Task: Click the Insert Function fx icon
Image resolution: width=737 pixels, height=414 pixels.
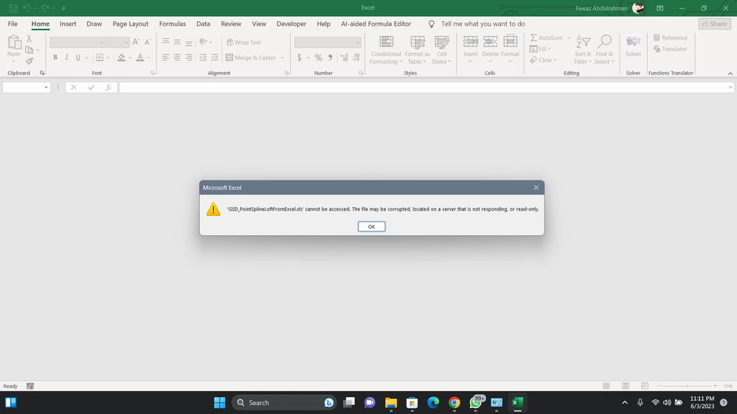Action: [108, 88]
